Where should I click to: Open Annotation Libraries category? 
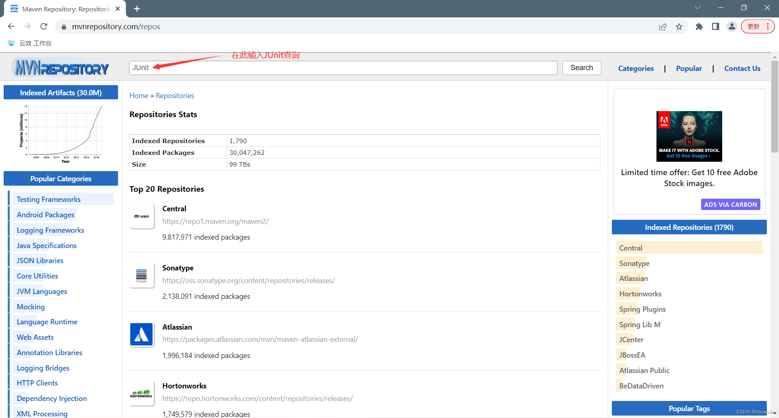(49, 353)
